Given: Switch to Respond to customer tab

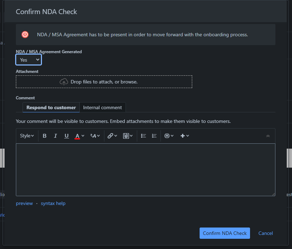Looking at the screenshot, I should point(51,107).
